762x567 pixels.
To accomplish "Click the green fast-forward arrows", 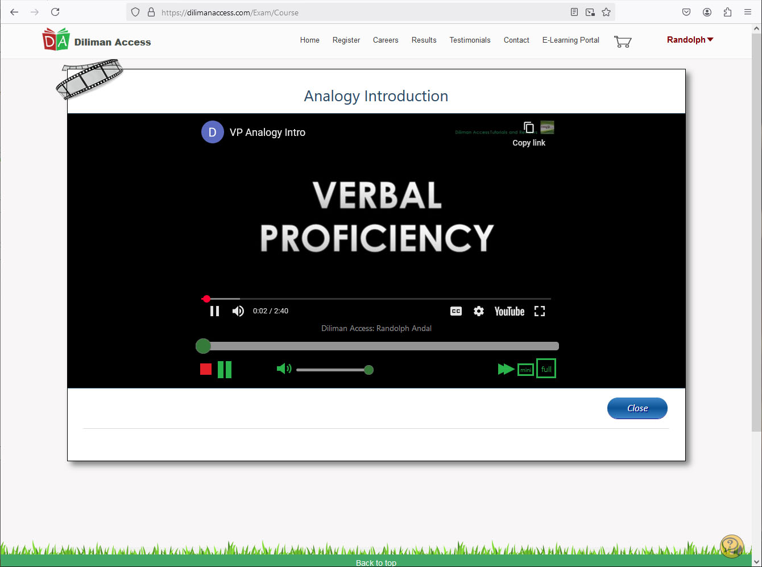I will click(506, 369).
